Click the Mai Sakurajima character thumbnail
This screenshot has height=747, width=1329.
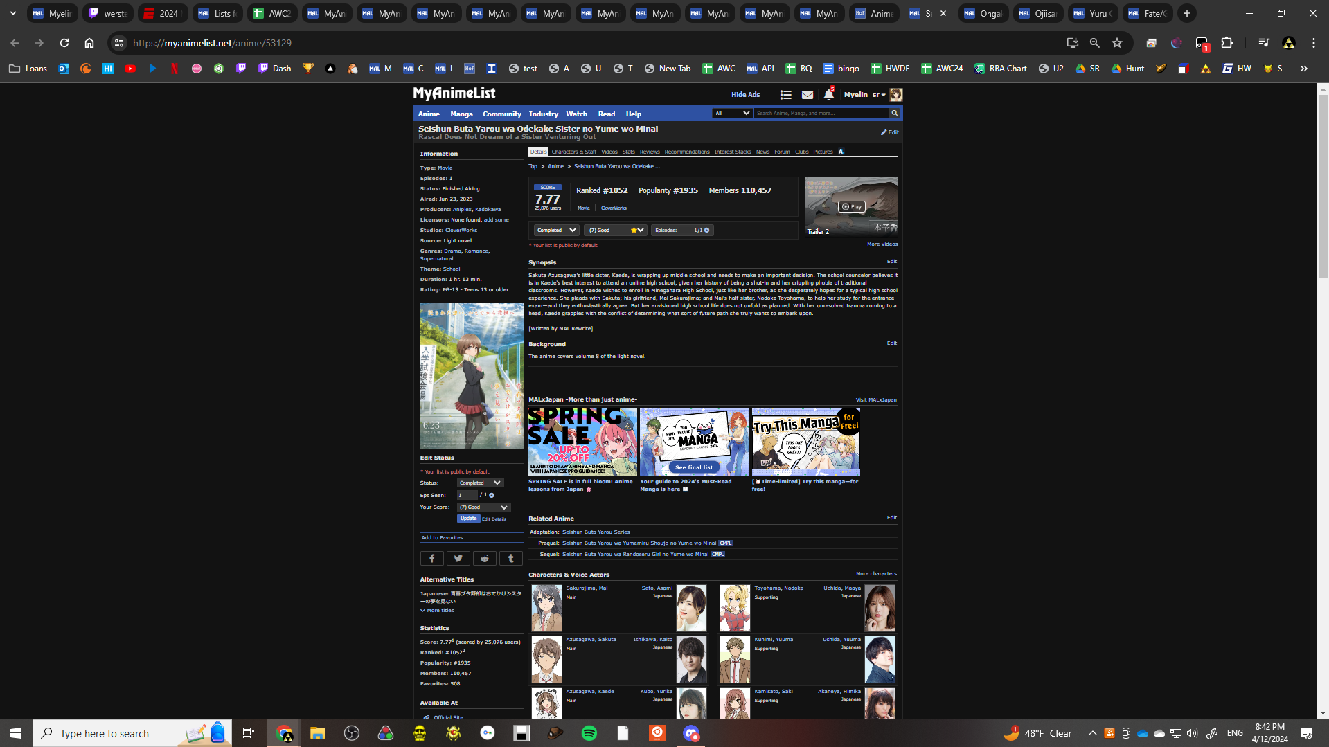click(546, 609)
